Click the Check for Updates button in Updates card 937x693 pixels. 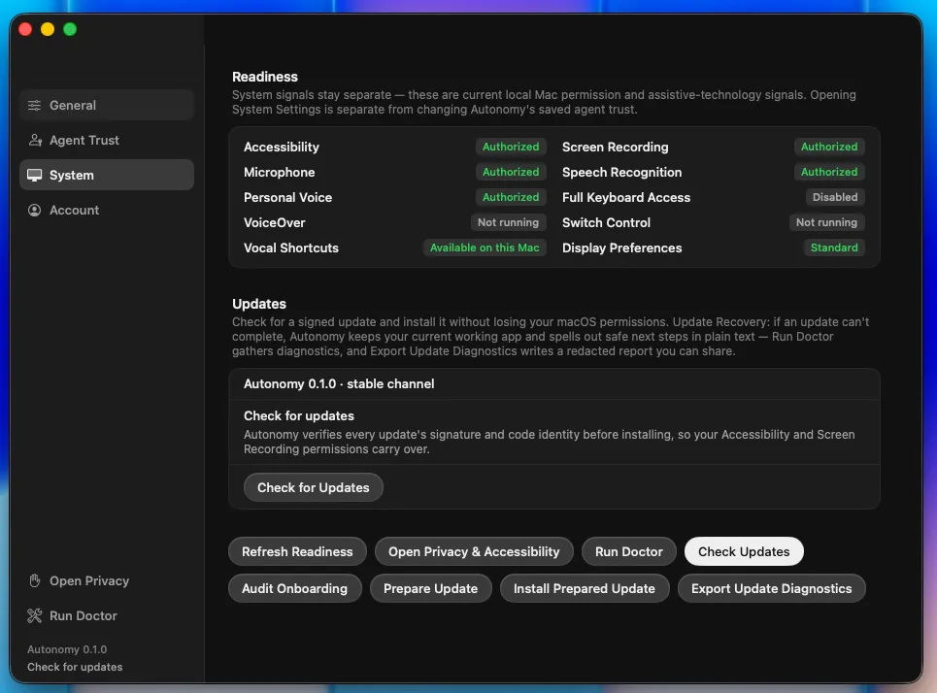313,487
